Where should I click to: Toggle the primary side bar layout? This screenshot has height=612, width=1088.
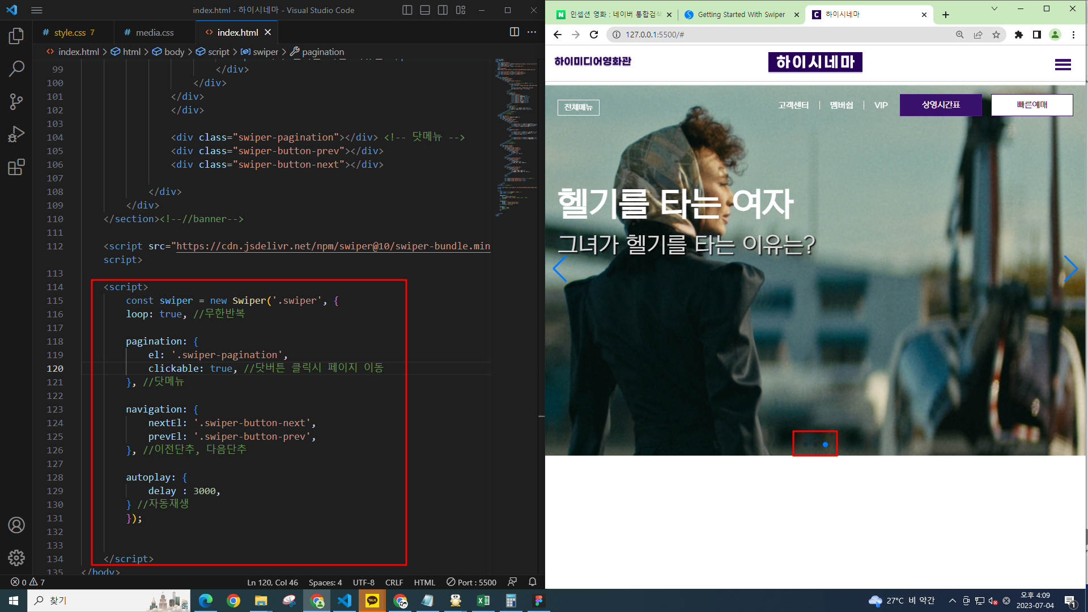407,10
